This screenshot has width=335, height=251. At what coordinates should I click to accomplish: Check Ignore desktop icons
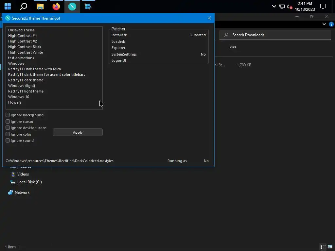coord(8,128)
